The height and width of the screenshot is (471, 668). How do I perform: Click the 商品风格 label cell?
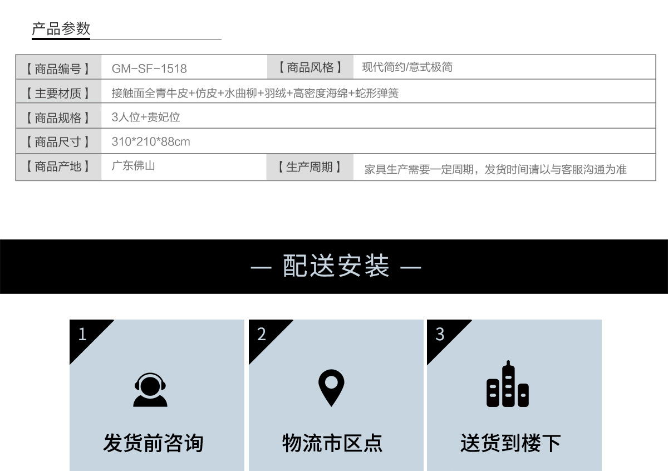pos(310,67)
